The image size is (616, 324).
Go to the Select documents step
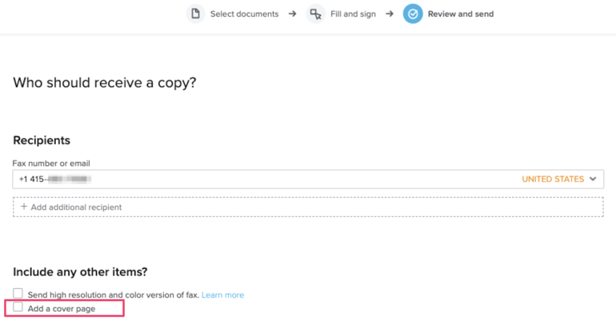(x=244, y=14)
